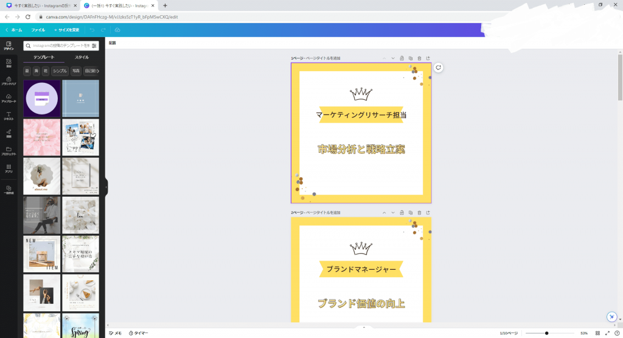Lock page 2 with the padlock icon
This screenshot has width=623, height=338.
402,213
